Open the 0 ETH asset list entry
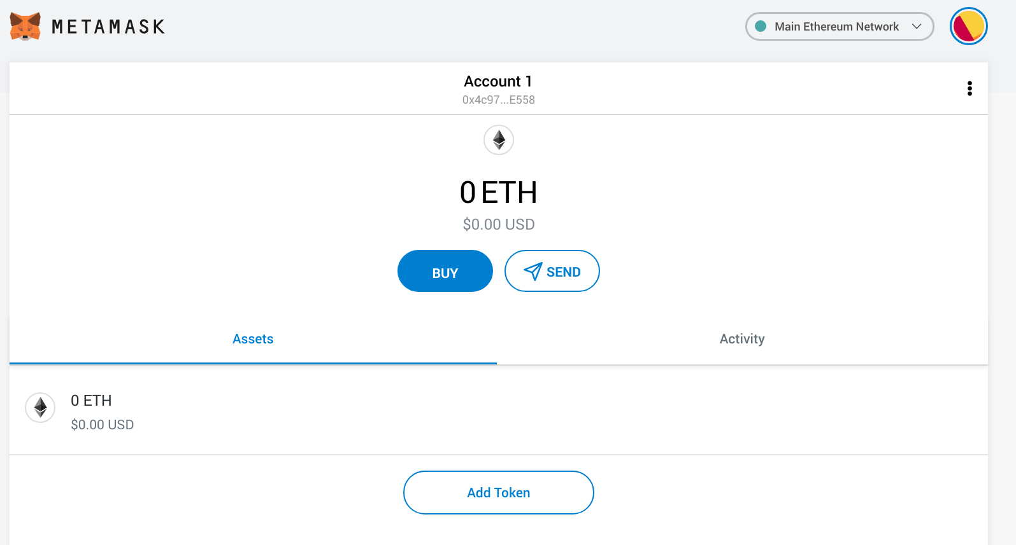 [91, 401]
